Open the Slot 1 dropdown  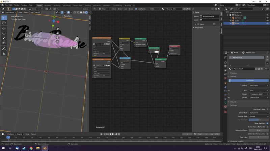coord(155,9)
